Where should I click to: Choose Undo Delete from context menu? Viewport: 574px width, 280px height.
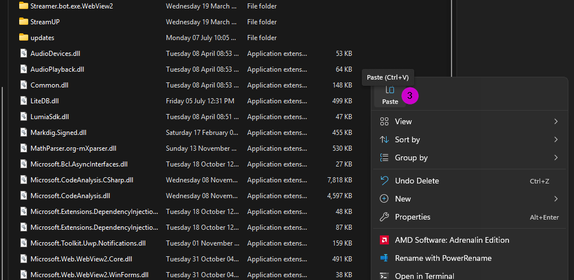pyautogui.click(x=417, y=181)
